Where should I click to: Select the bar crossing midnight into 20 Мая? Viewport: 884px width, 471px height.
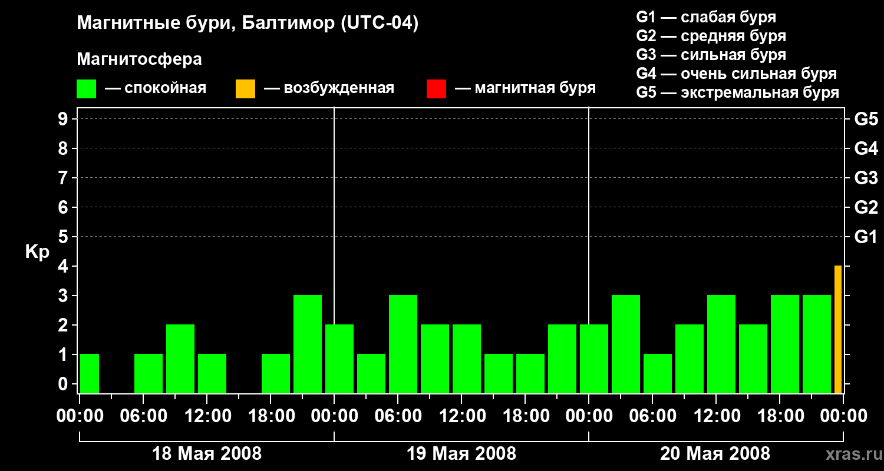click(594, 359)
